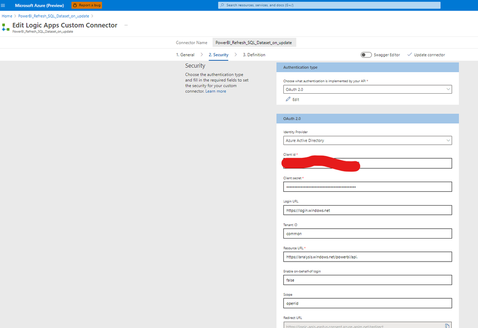The image size is (478, 328).
Task: Click the Update connector checkmark icon
Action: (410, 55)
